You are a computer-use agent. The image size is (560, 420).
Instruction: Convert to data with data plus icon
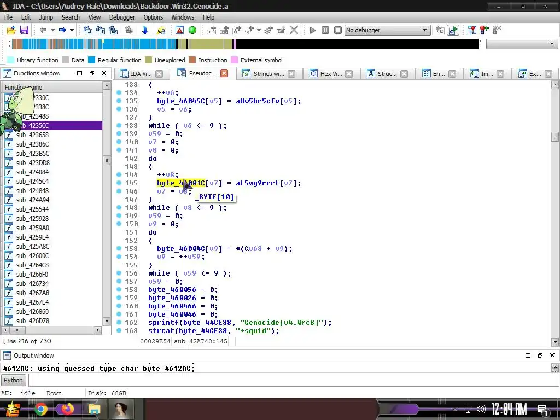point(224,30)
